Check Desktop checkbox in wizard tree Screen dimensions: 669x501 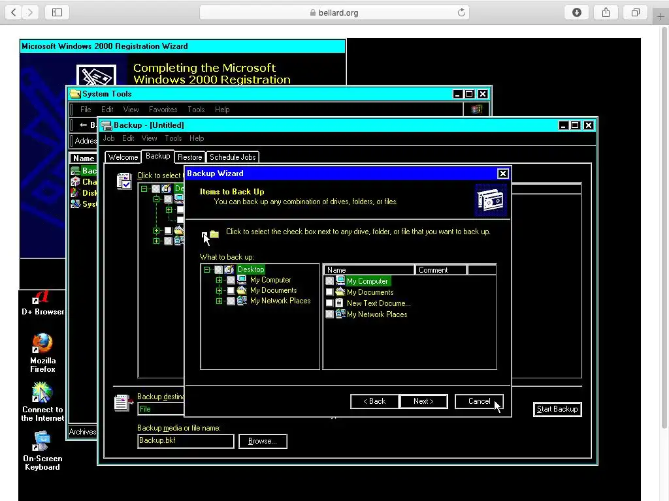pyautogui.click(x=218, y=269)
